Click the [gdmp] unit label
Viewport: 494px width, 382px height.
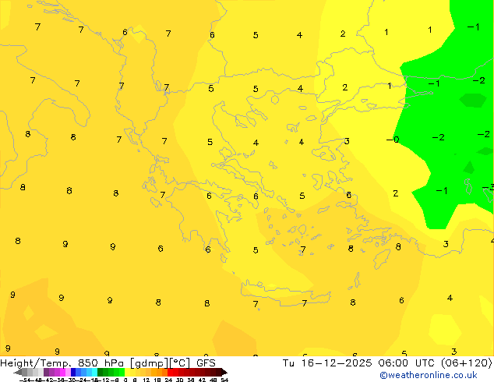click(150, 363)
